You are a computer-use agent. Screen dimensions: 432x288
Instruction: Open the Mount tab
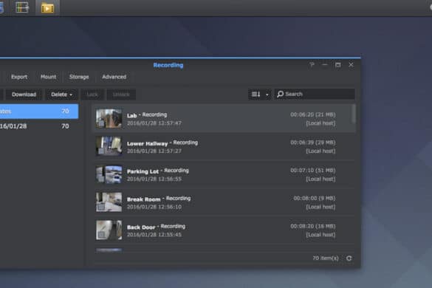coord(48,77)
